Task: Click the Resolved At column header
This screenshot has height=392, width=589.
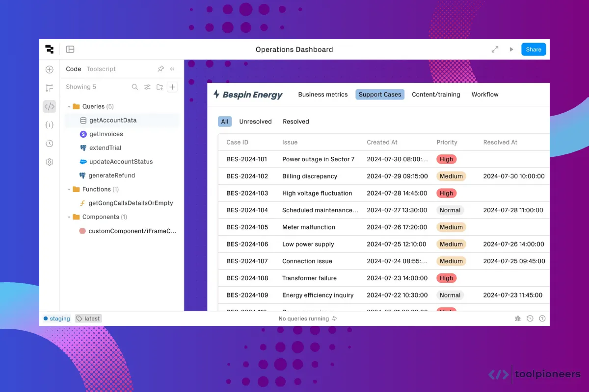Action: (x=500, y=142)
